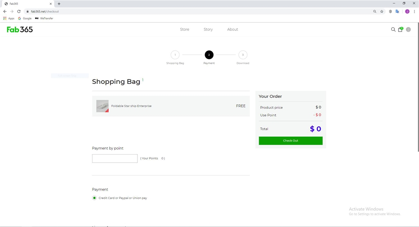Viewport: 419px width, 227px height.
Task: Navigate to the About page
Action: tap(232, 29)
